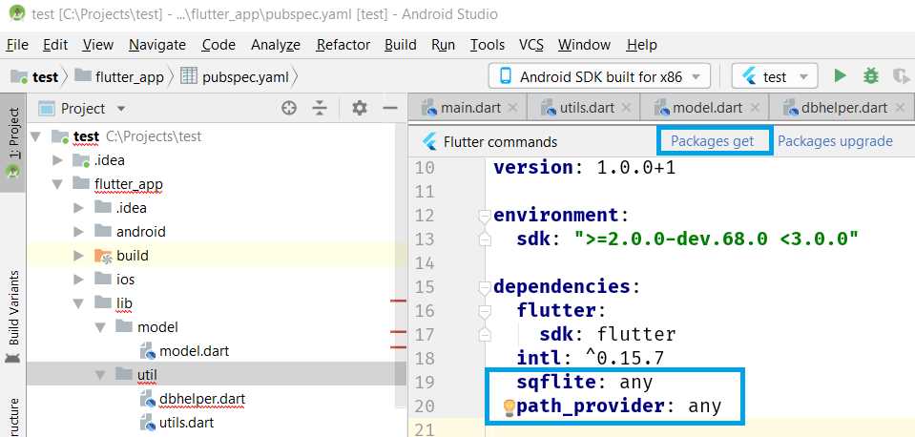
Task: Open the Tools menu
Action: 488,45
